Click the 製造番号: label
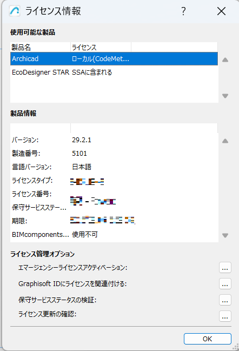The height and width of the screenshot is (351, 239). click(x=26, y=154)
